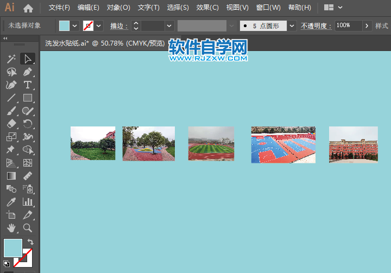Select the Magic Wand tool

[x=11, y=59]
